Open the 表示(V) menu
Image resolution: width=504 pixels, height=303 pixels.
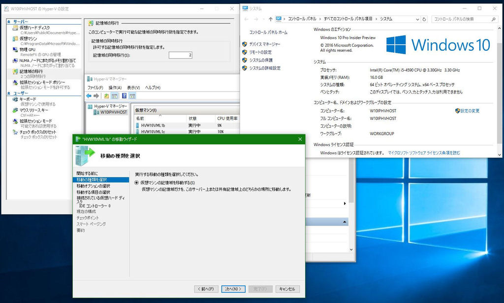click(133, 88)
